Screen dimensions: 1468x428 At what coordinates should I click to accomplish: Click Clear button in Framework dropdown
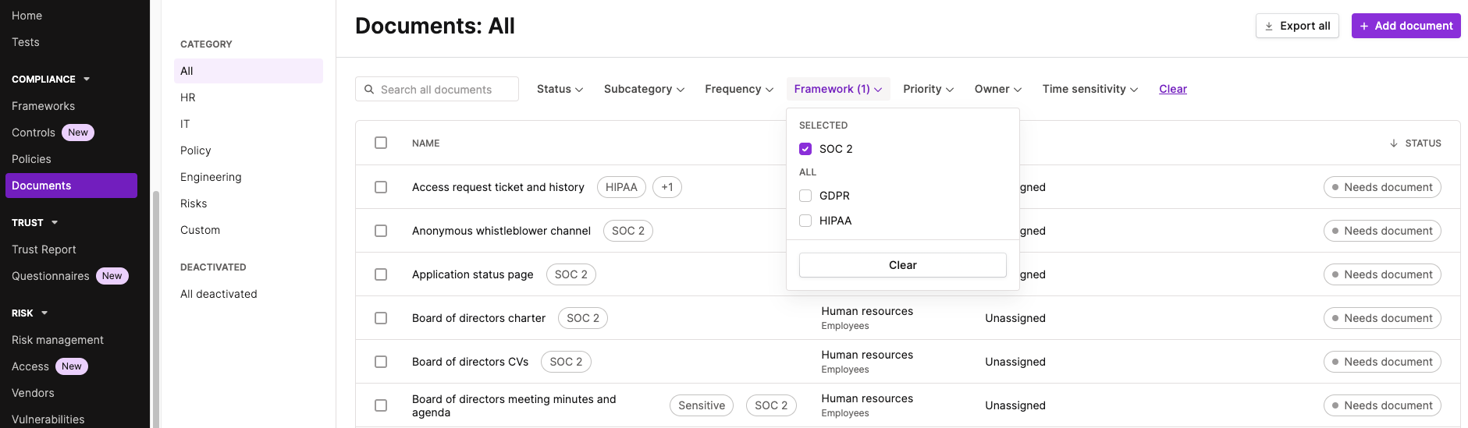click(903, 265)
